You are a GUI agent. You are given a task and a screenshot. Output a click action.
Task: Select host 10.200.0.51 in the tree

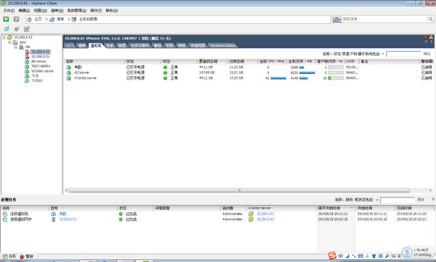click(x=40, y=56)
